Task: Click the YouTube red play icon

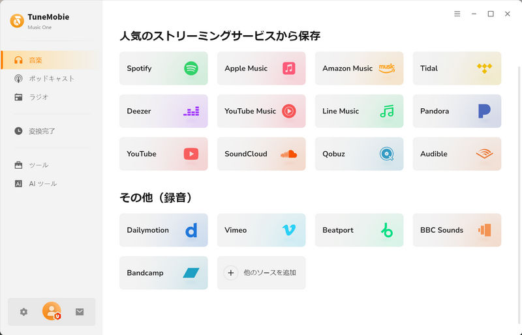Action: (191, 154)
